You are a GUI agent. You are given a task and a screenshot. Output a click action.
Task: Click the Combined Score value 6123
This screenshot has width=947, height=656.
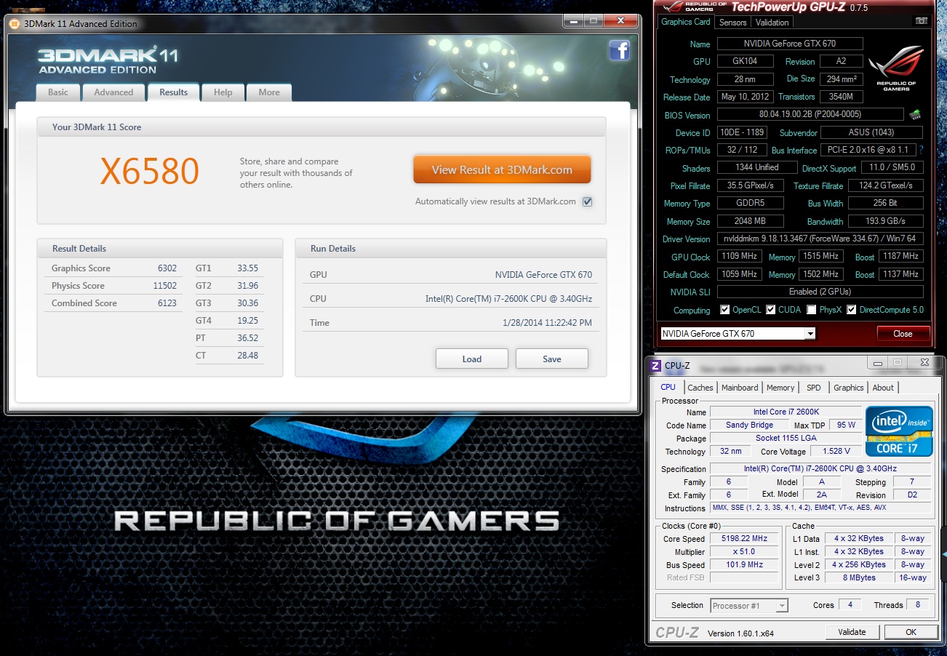(167, 303)
